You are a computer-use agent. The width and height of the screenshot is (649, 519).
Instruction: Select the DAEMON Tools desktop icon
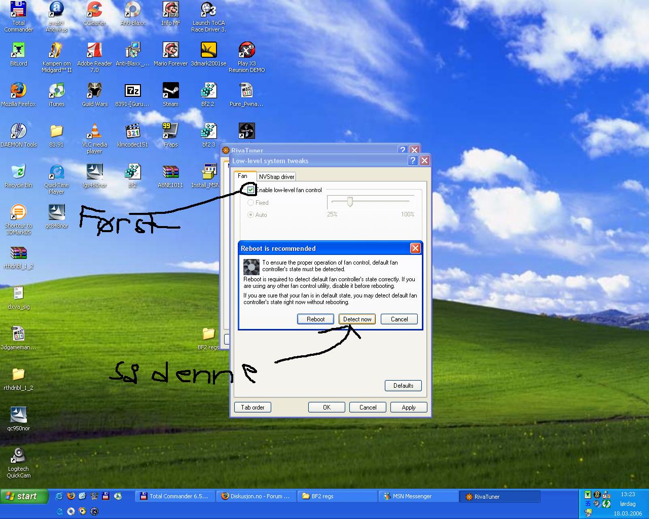[x=18, y=135]
